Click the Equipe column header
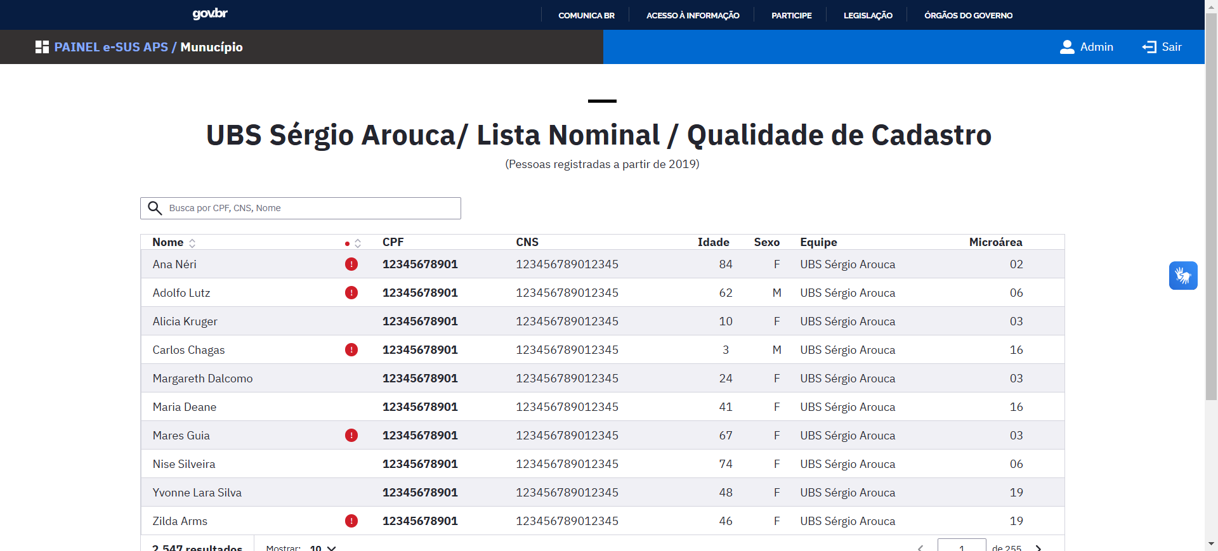 [818, 242]
